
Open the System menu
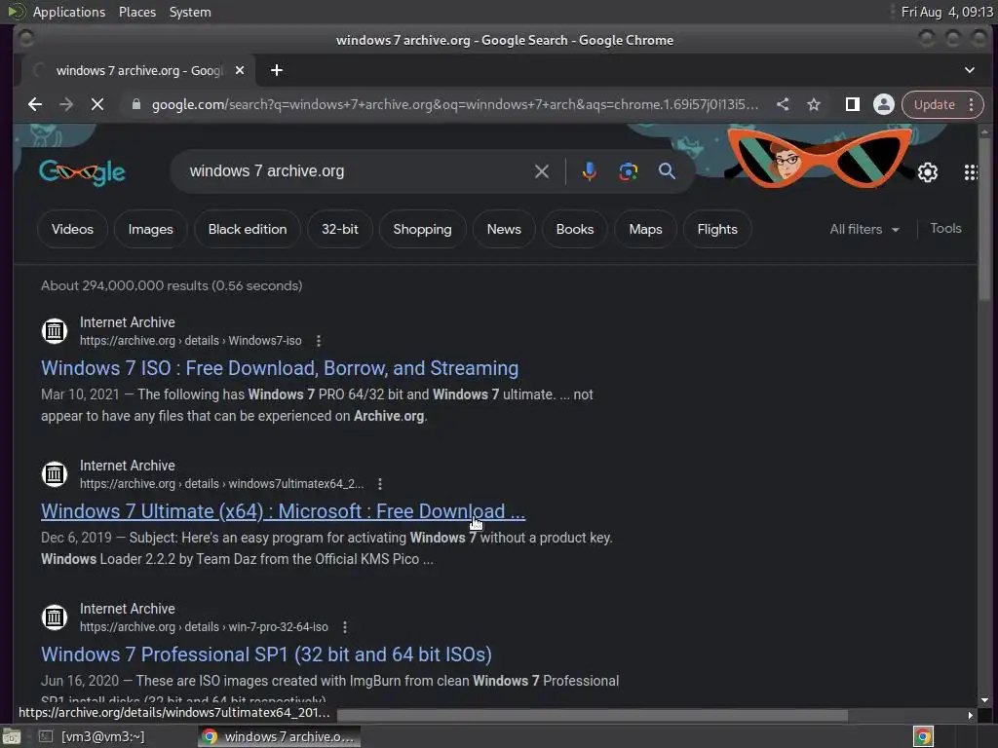click(x=190, y=12)
